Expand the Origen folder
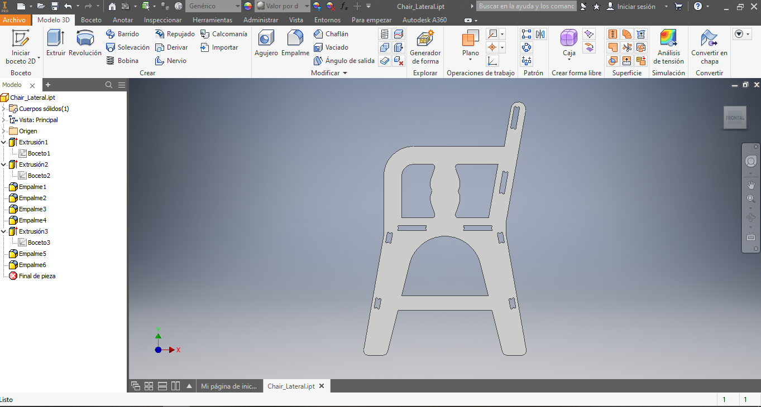 (4, 131)
